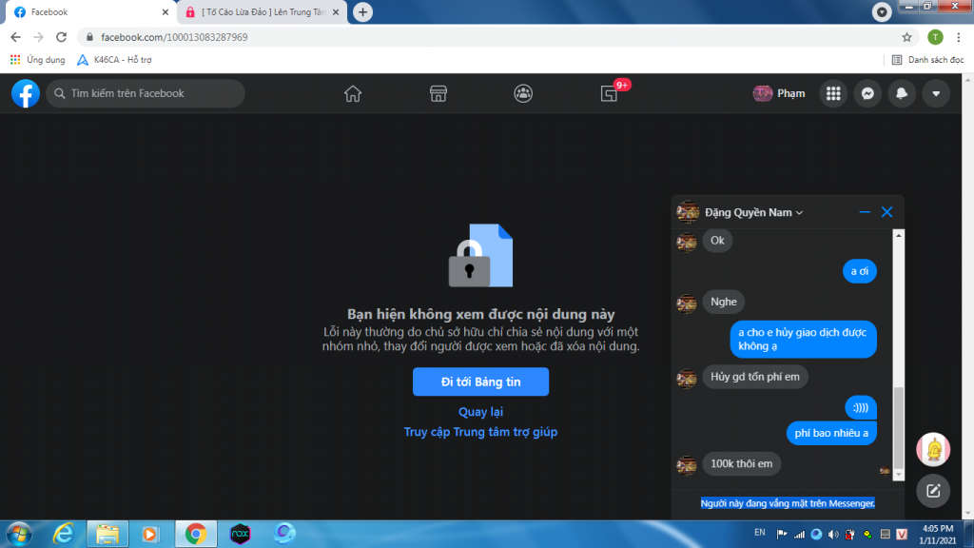Switch to the Tố Cáo Lừa Đảo tab

click(263, 12)
